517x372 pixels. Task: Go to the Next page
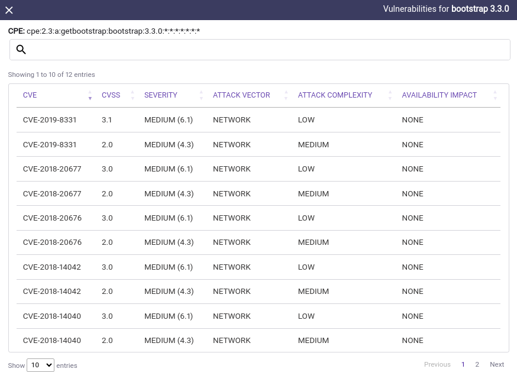click(497, 364)
